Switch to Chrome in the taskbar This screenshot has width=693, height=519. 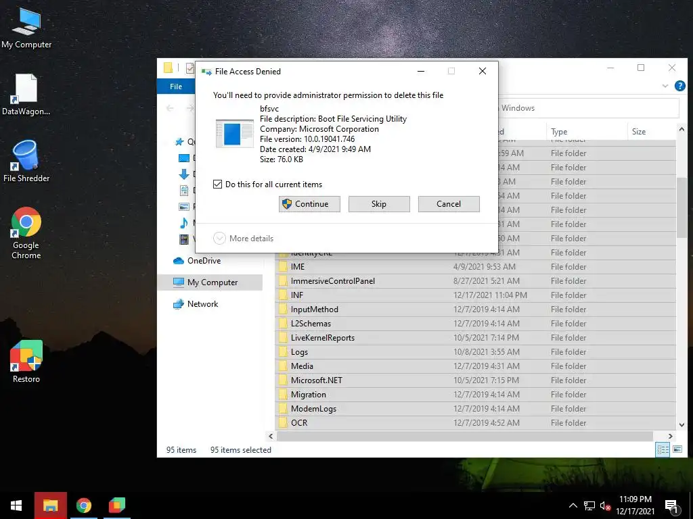[x=83, y=505]
